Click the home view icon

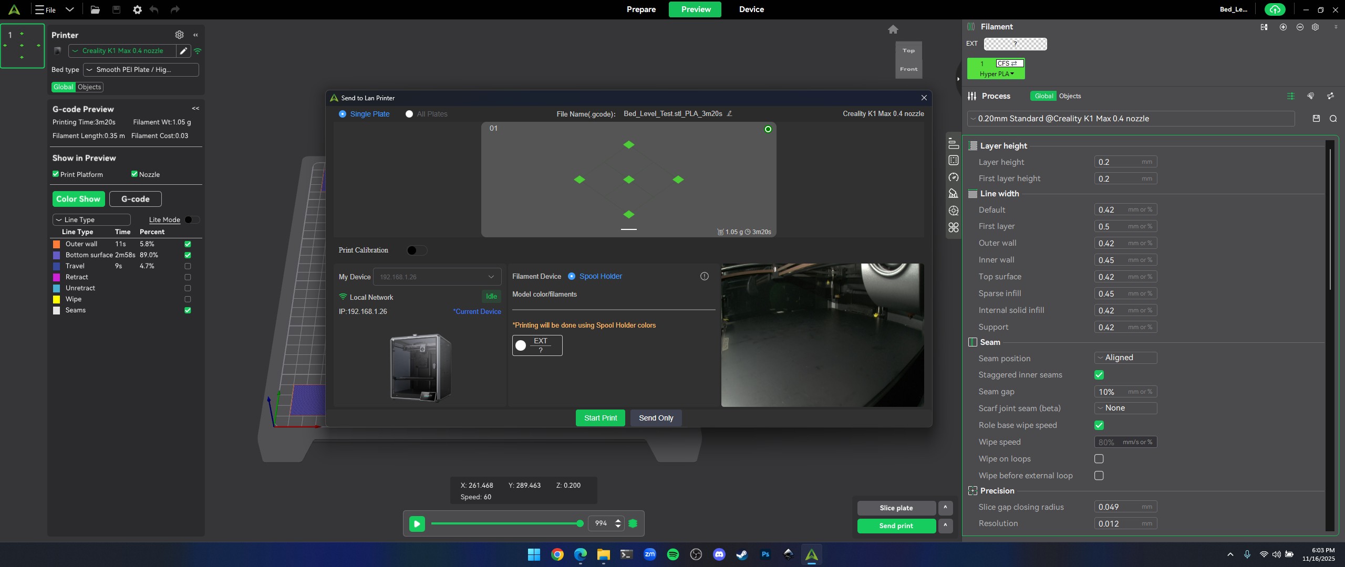tap(893, 29)
